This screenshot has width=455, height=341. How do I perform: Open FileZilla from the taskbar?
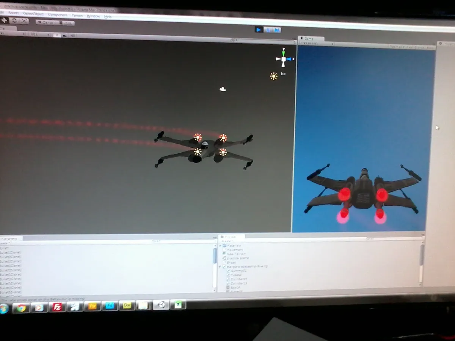click(x=57, y=307)
